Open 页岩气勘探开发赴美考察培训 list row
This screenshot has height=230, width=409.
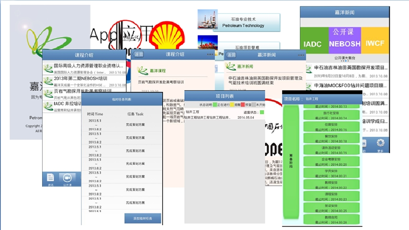[x=84, y=94]
